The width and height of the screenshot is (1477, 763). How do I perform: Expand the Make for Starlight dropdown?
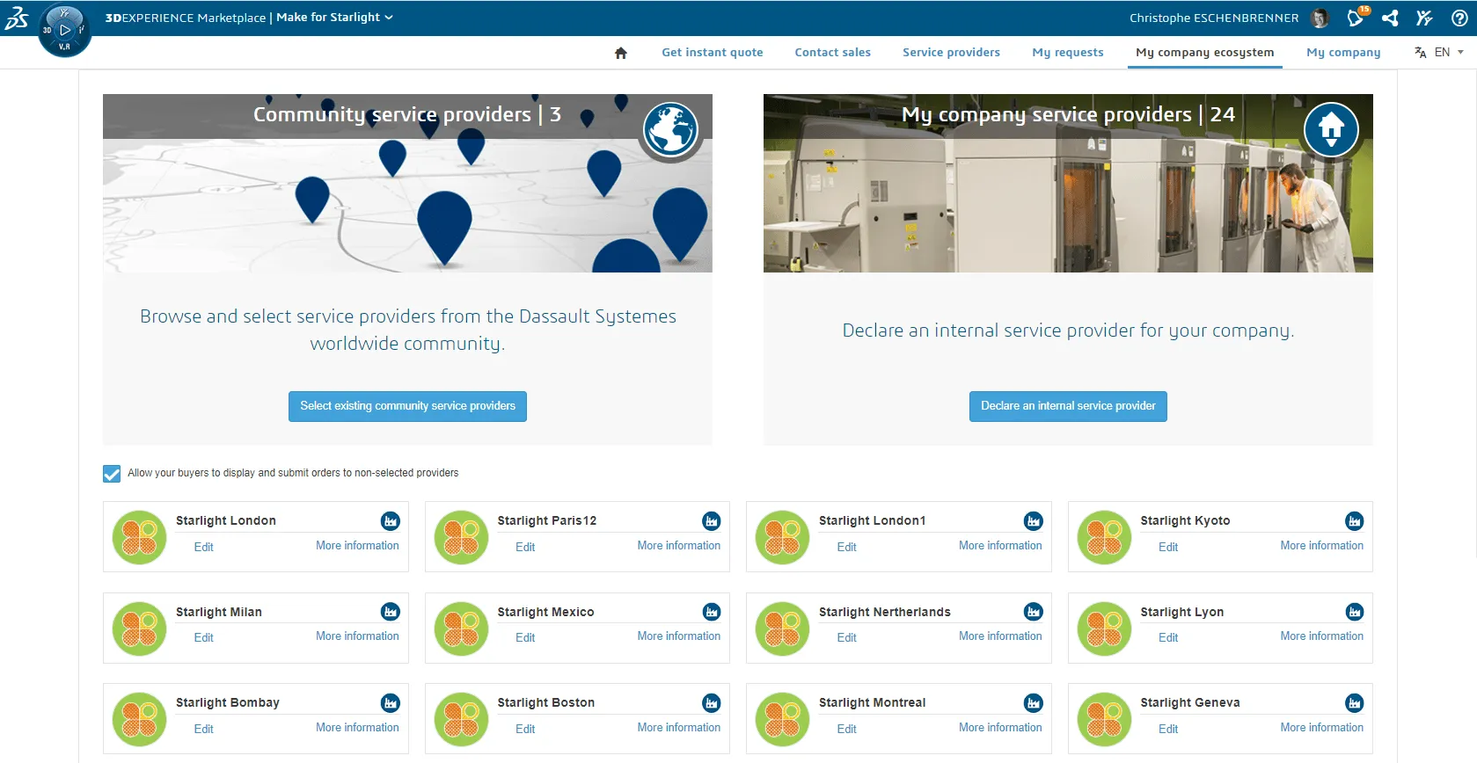334,18
